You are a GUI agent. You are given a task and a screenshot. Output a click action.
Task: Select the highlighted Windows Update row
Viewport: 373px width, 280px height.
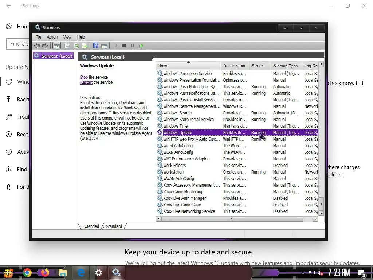pyautogui.click(x=237, y=133)
